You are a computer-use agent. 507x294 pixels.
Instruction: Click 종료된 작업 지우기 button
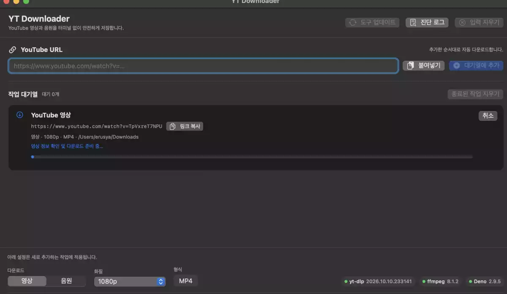click(x=475, y=94)
